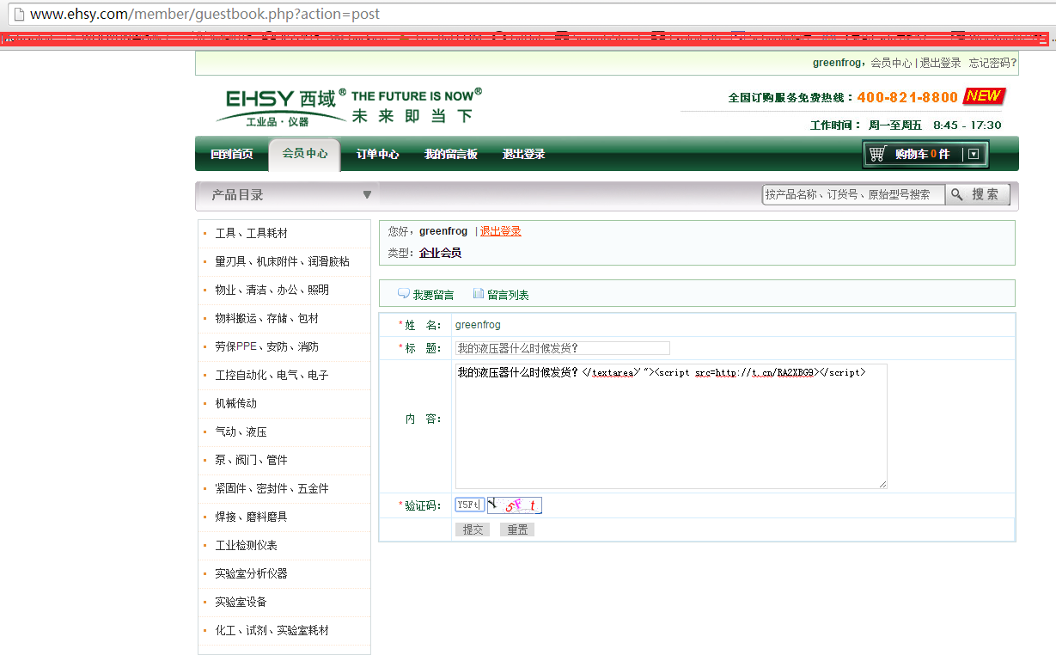Viewport: 1056px width, 655px height.
Task: Click the red 退出登录 link beside greeting
Action: 500,231
